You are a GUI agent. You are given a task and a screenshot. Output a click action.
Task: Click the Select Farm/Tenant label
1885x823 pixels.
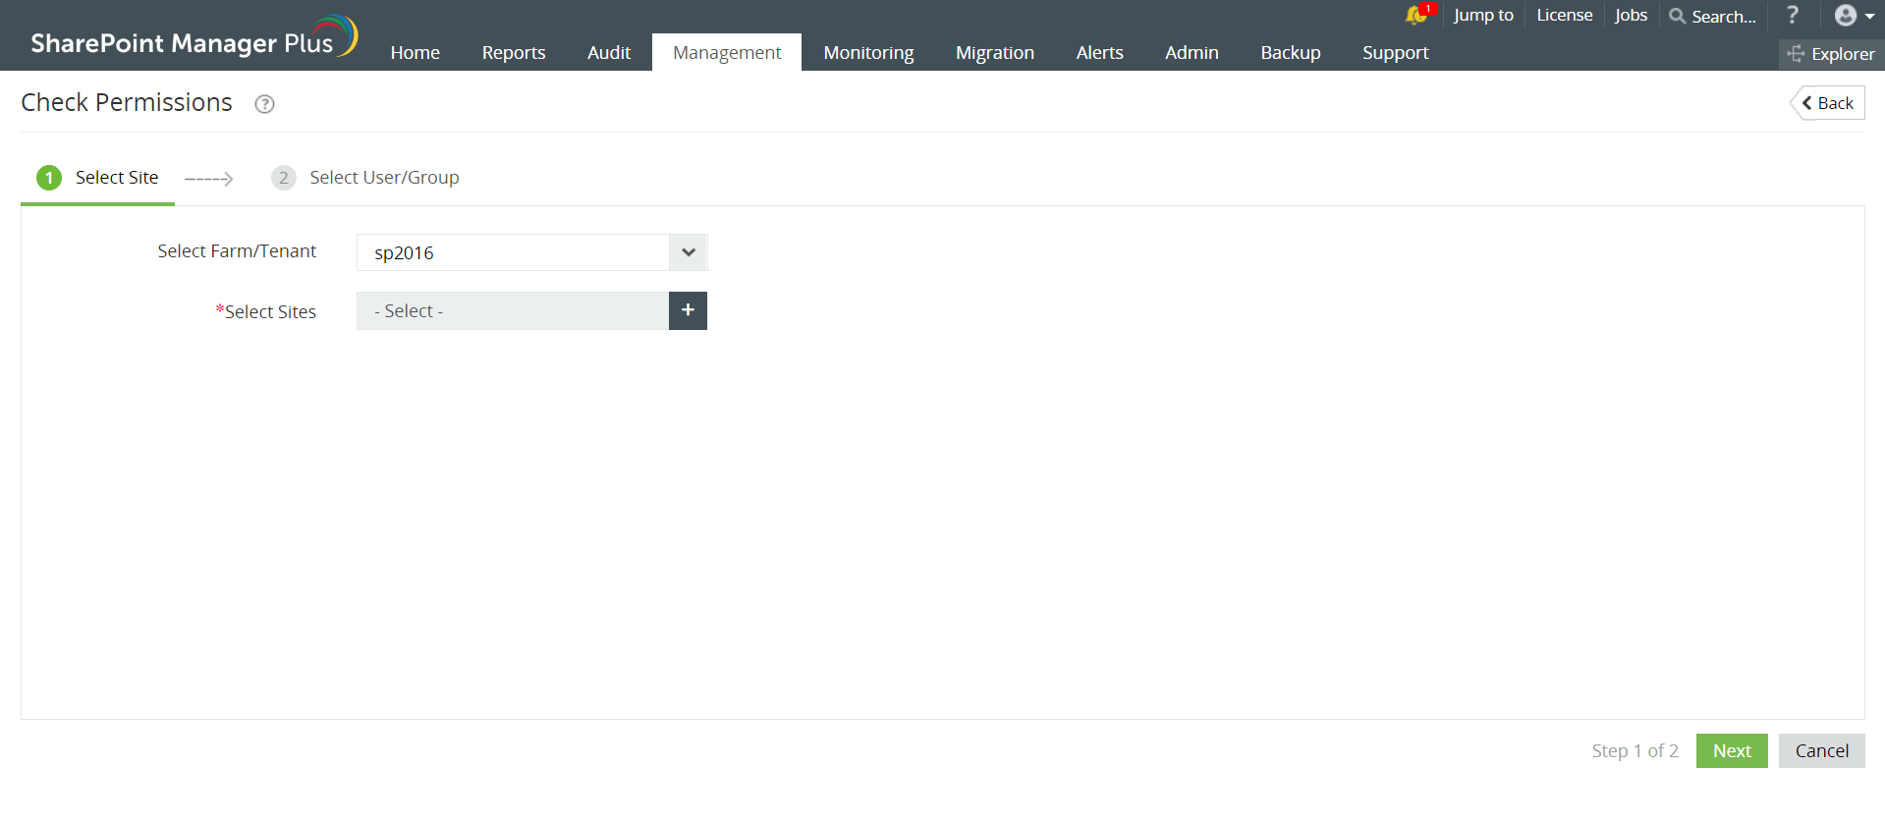pos(237,251)
